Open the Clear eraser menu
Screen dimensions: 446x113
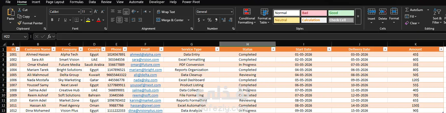pos(412,23)
